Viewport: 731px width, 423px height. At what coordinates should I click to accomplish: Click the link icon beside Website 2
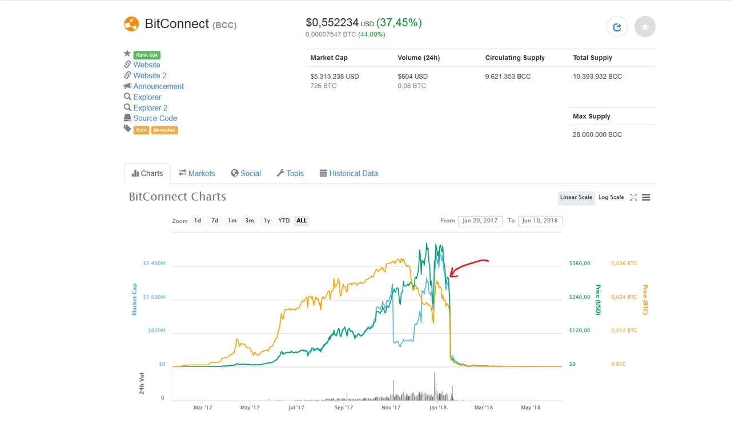(127, 75)
